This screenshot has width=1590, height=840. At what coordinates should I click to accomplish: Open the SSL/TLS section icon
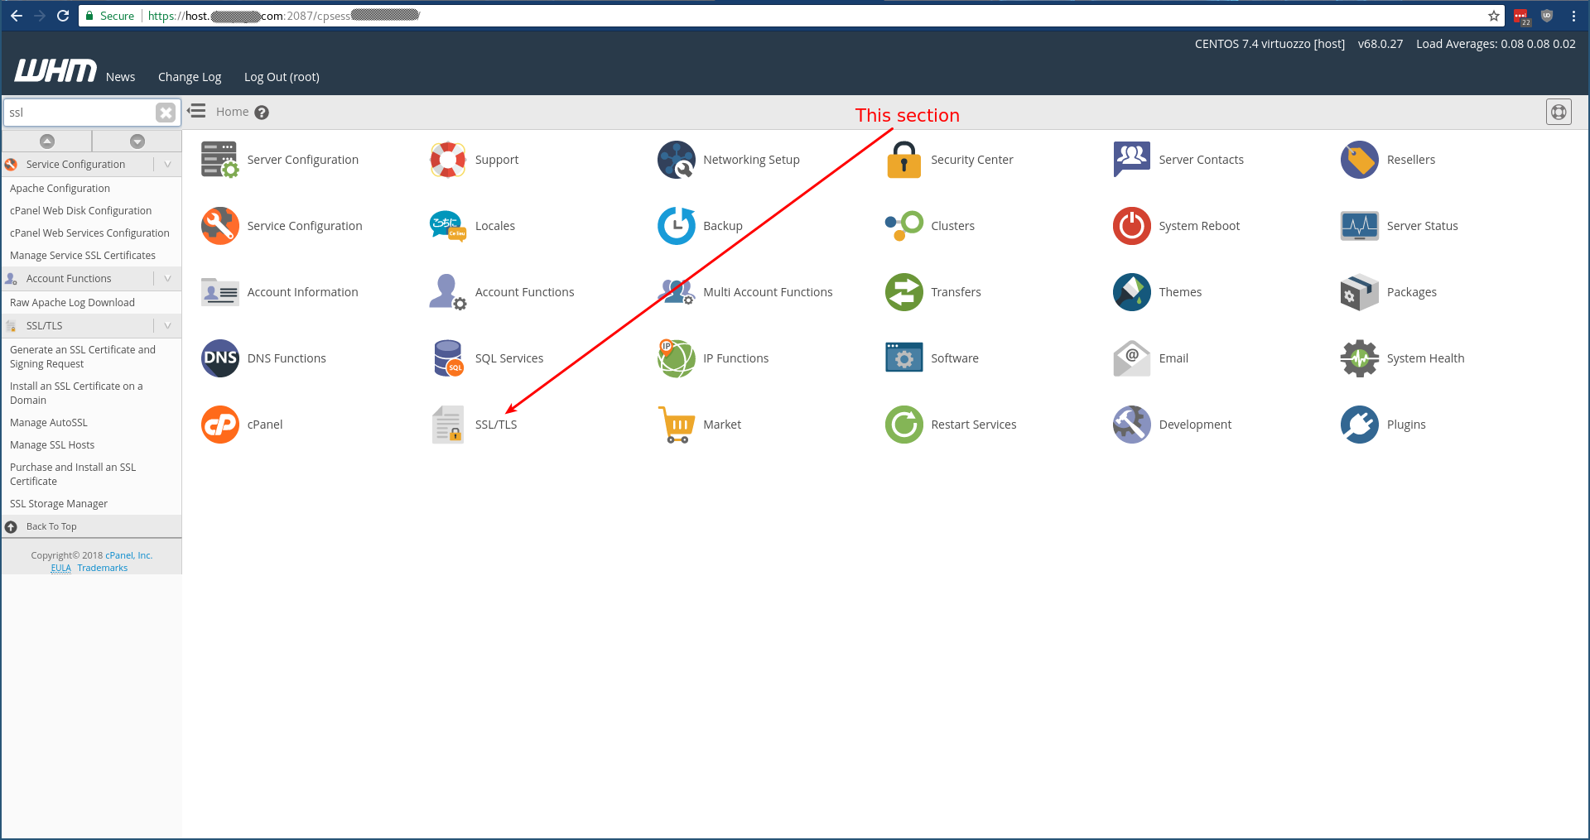pos(448,425)
